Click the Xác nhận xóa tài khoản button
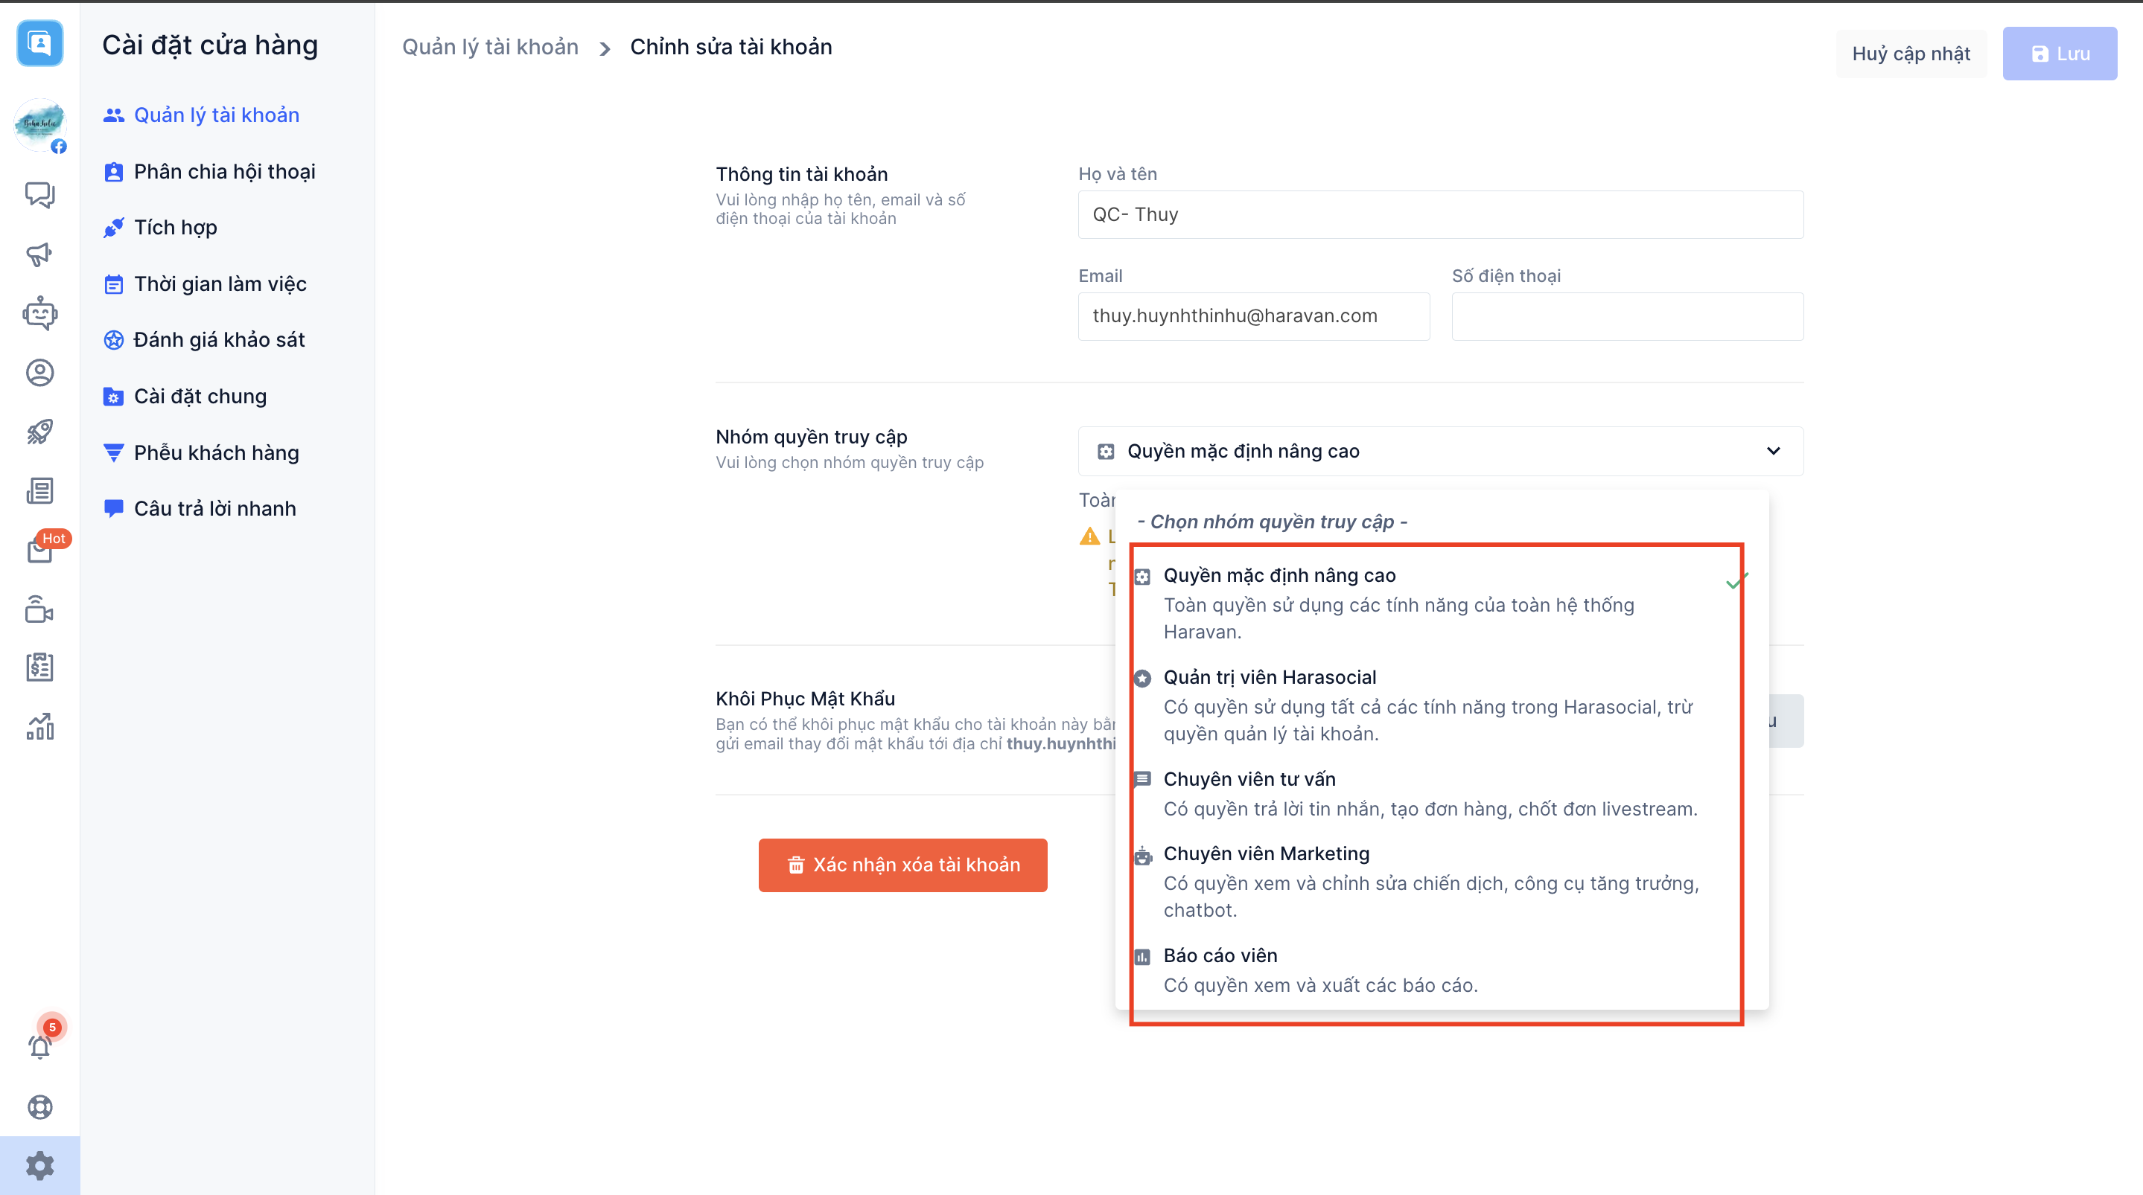The height and width of the screenshot is (1195, 2143). pyautogui.click(x=902, y=865)
